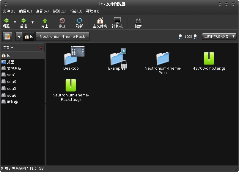This screenshot has height=172, width=239.
Task: Select the Examples folder icon
Action: click(x=118, y=59)
